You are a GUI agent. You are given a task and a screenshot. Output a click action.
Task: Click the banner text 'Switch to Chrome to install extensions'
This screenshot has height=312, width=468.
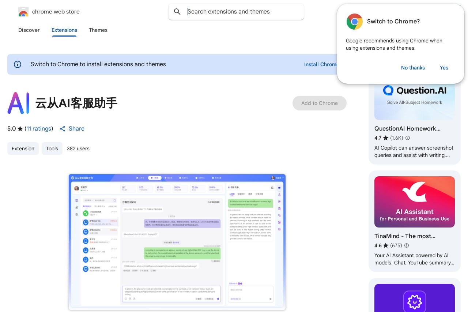tap(98, 64)
